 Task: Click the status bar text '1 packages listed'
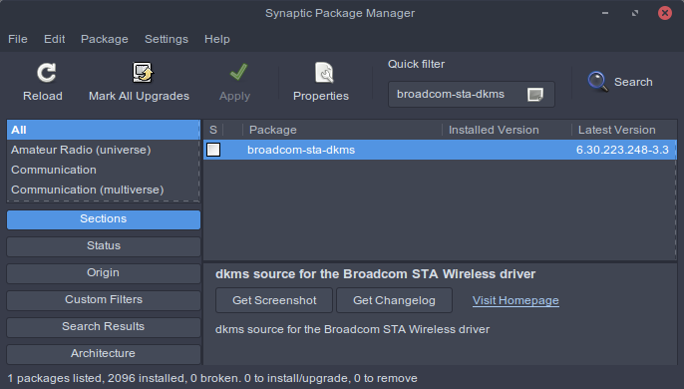coord(55,378)
